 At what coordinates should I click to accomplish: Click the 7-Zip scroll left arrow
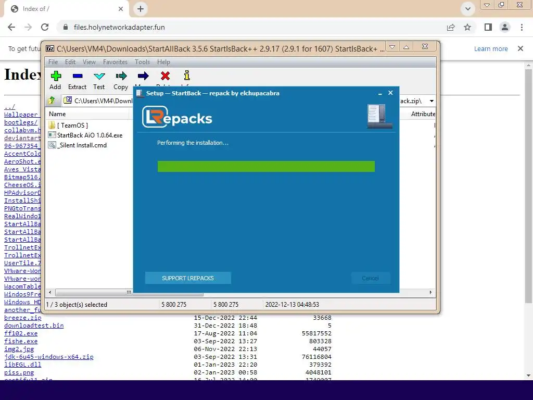50,292
